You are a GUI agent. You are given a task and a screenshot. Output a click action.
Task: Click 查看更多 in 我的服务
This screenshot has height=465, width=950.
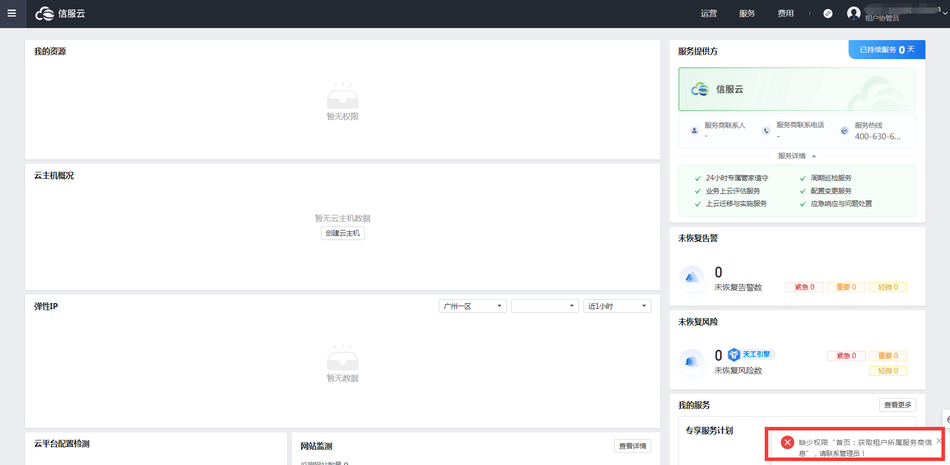click(x=897, y=405)
